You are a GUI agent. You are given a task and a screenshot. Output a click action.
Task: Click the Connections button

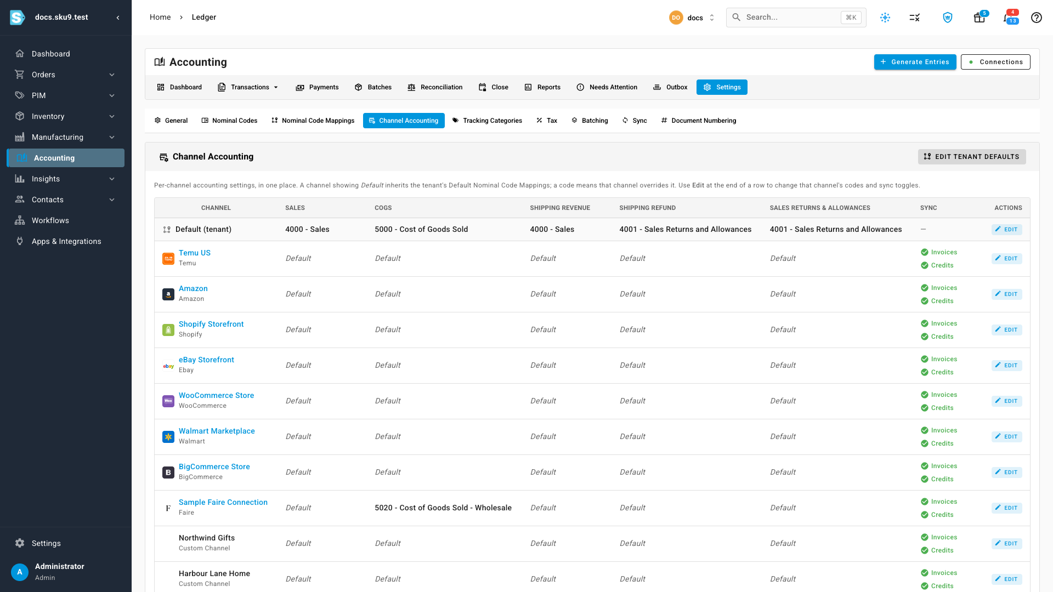995,62
